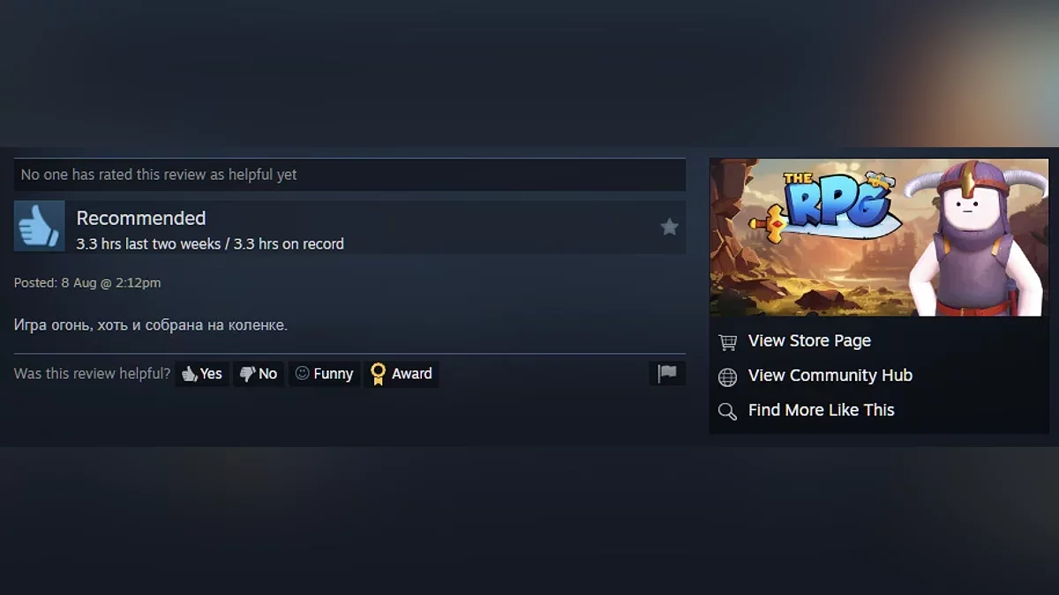Image resolution: width=1059 pixels, height=595 pixels.
Task: Click the Recommended heading text
Action: (x=141, y=218)
